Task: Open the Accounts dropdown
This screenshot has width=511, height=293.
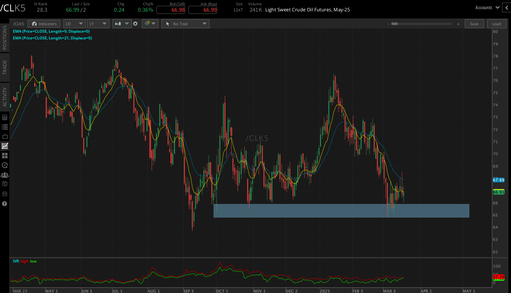Action: click(487, 7)
